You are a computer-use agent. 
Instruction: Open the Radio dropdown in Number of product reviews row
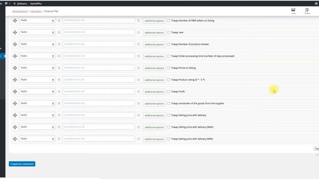[37, 44]
